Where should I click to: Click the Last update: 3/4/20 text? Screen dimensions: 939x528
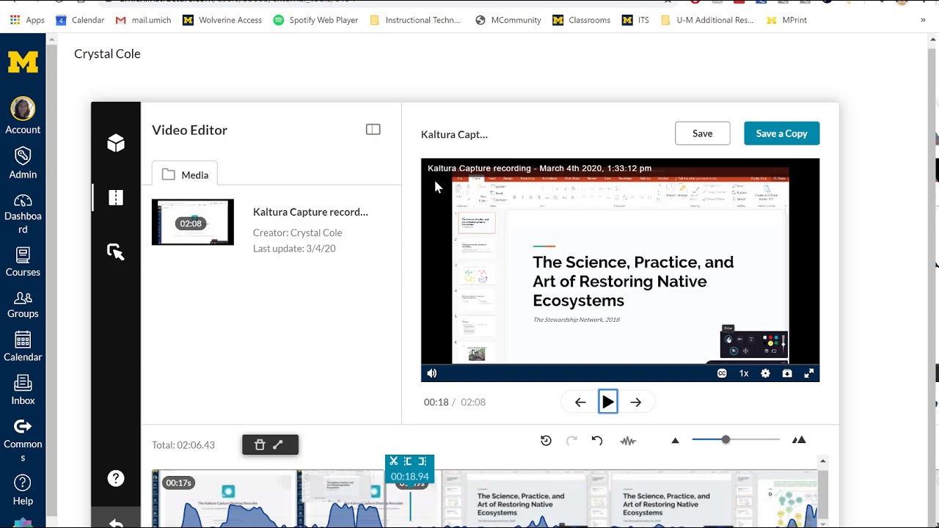tap(294, 249)
